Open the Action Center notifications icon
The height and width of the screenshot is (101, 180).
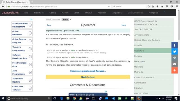click(176, 98)
